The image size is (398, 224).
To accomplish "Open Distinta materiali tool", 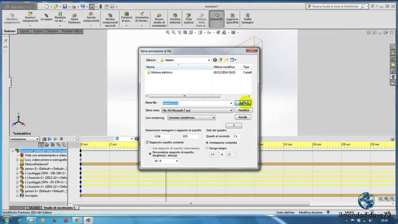I will (x=175, y=19).
